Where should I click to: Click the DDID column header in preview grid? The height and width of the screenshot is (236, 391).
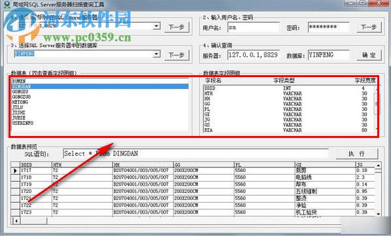[x=36, y=165]
